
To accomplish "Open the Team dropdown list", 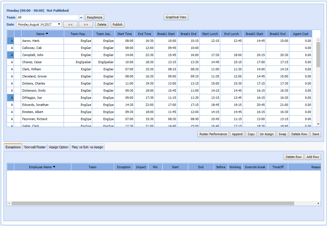I will pos(81,17).
